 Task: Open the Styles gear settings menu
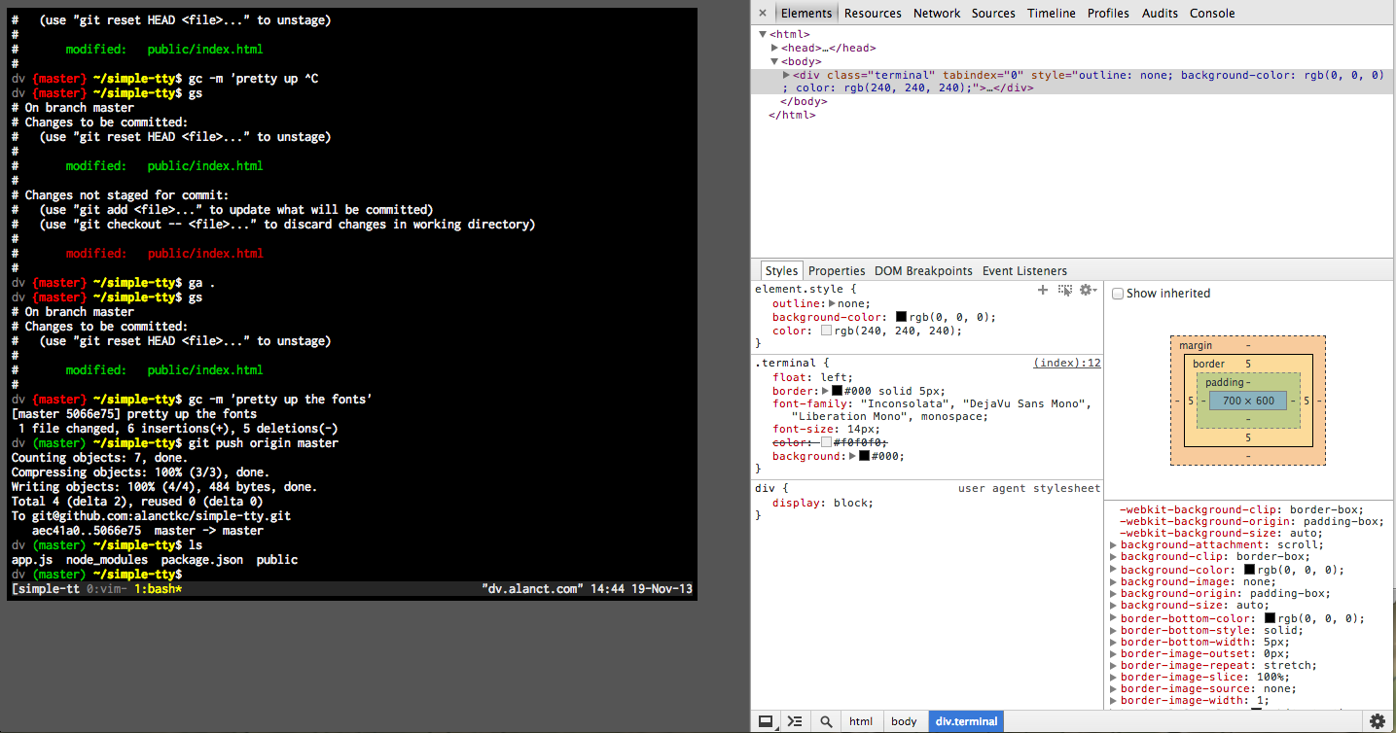pyautogui.click(x=1088, y=290)
